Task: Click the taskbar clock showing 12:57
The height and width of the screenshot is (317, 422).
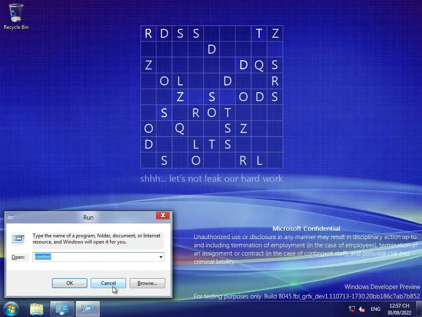Action: [x=399, y=306]
